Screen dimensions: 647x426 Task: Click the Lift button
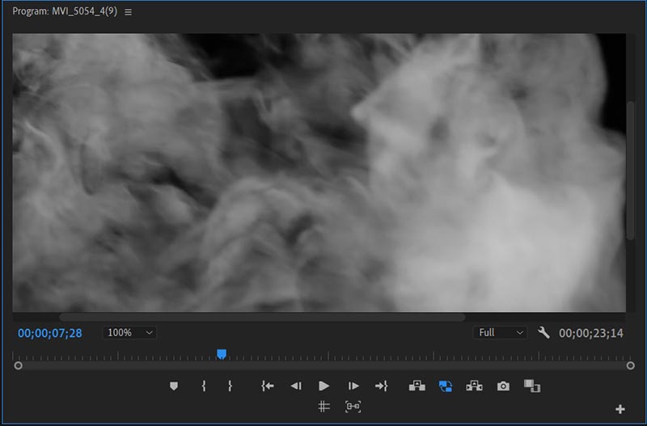(x=417, y=386)
